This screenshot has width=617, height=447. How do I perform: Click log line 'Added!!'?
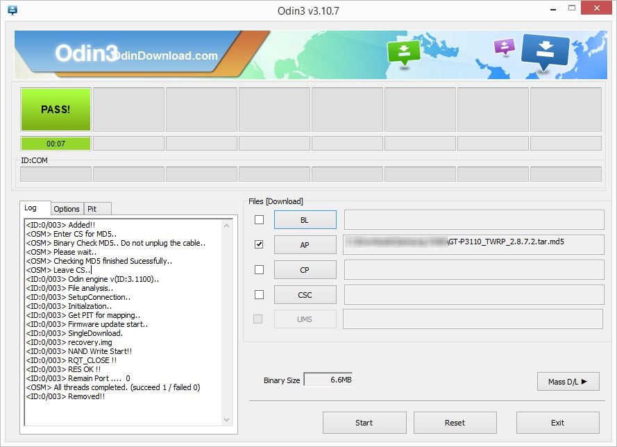[x=60, y=225]
